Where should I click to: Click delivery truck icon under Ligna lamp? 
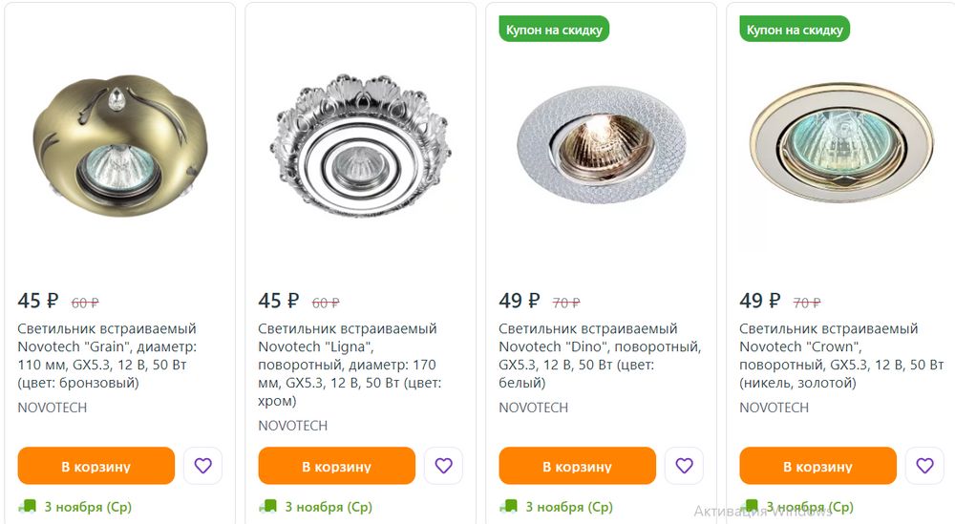[267, 506]
